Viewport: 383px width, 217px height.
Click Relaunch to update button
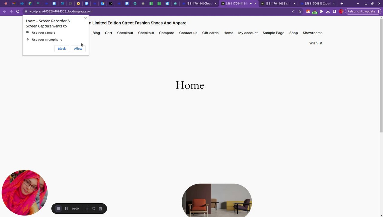(361, 11)
